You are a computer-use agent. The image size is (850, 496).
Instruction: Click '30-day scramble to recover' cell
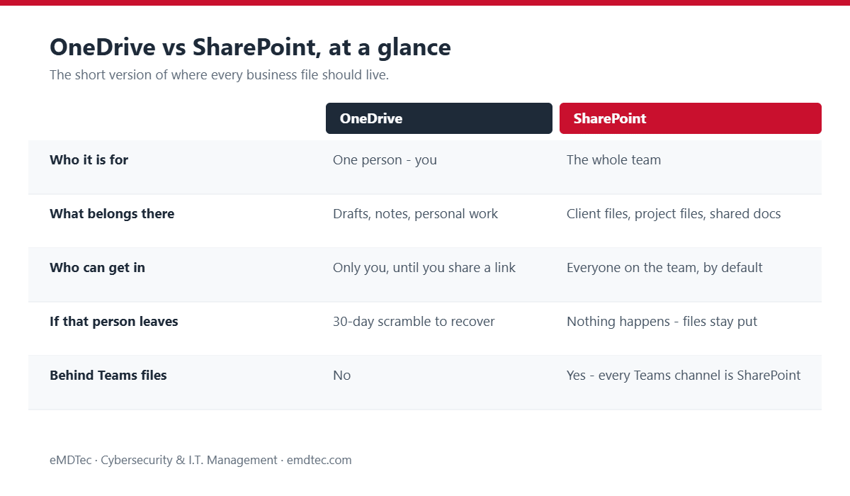(x=414, y=322)
